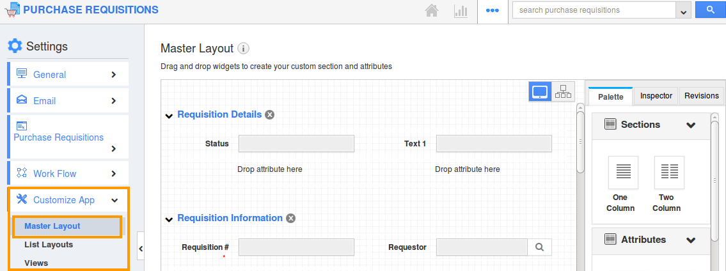Open the search options dropdown arrow
Viewport: 726px width, 271px height.
(x=684, y=11)
